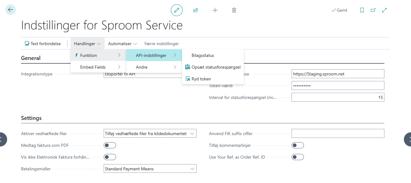Viewport: 411px width, 183px height.
Task: Click the Aktiver vedhæftede filer label
Action: 44,134
